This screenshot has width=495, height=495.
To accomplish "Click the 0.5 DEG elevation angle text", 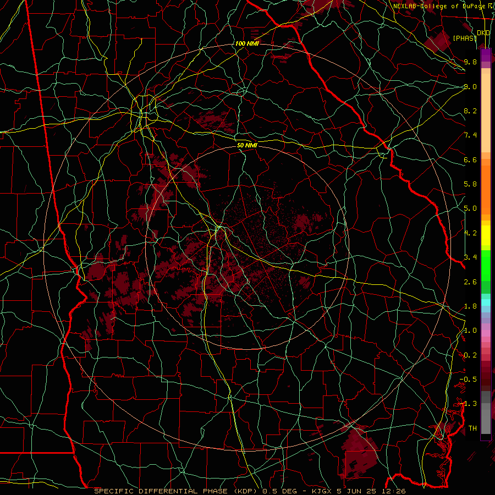I will click(280, 491).
